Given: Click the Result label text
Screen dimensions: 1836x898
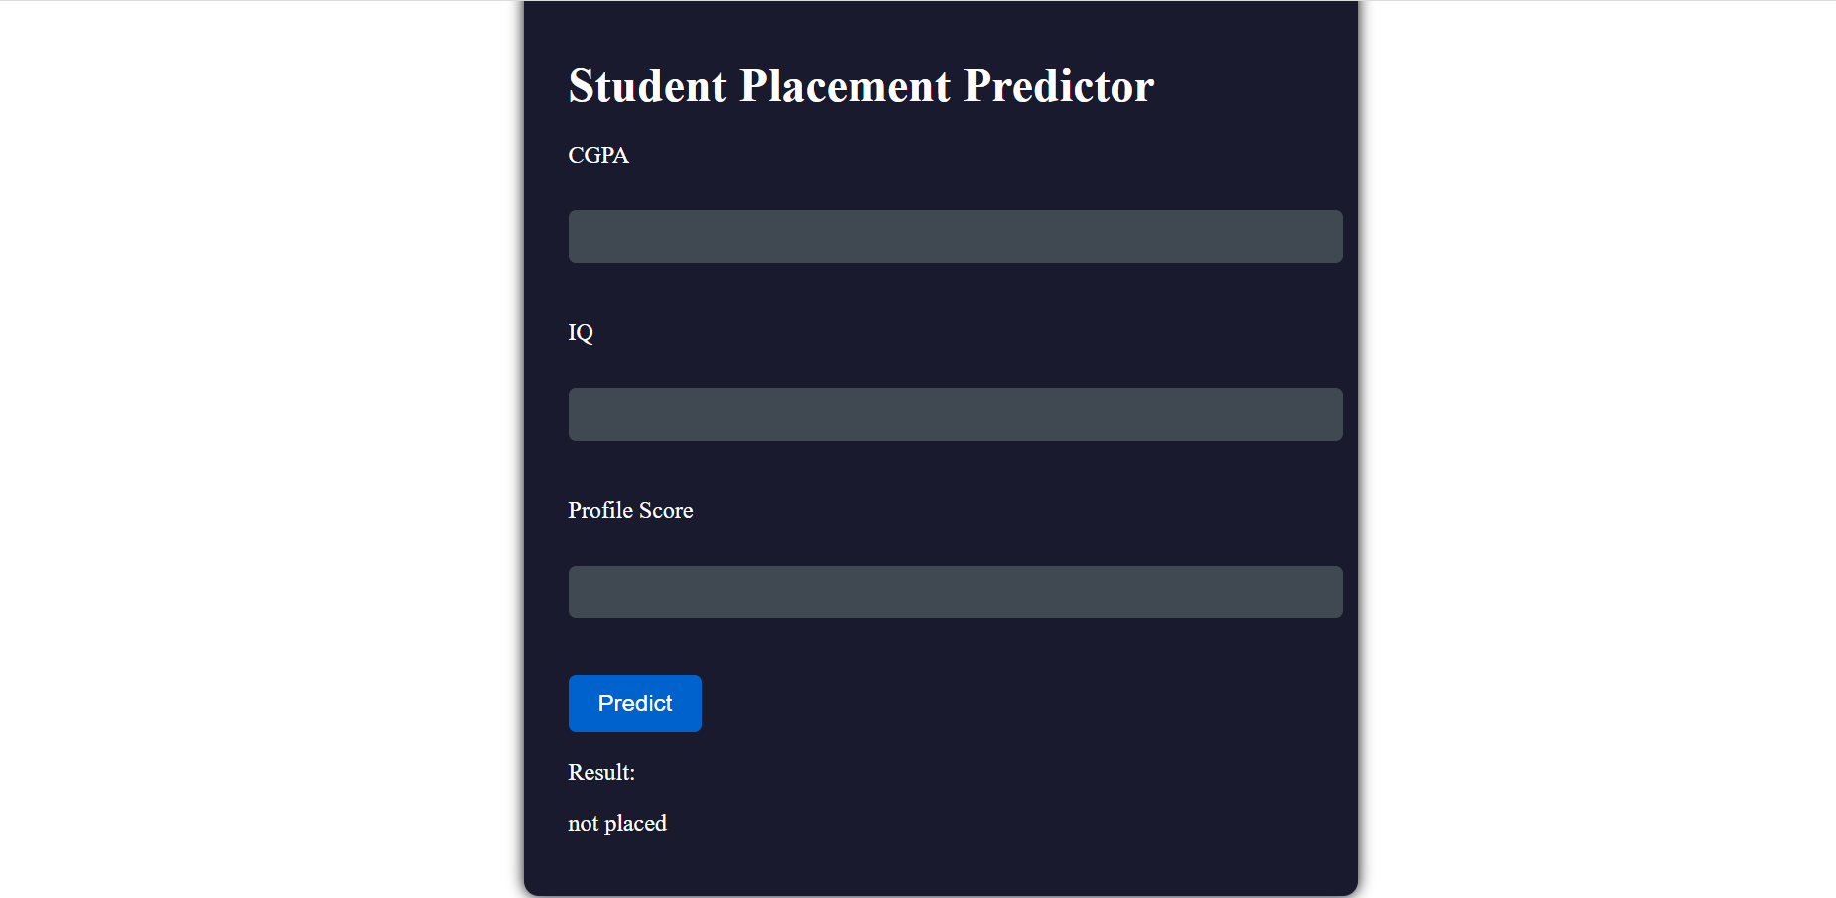Looking at the screenshot, I should (599, 772).
